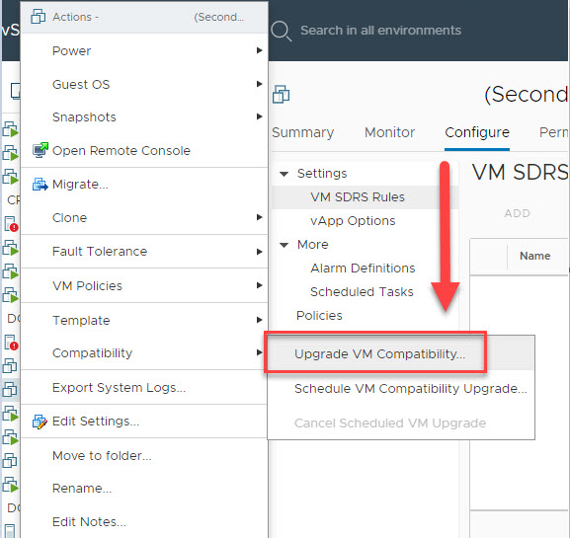Image resolution: width=570 pixels, height=538 pixels.
Task: Open Alarm Definitions
Action: point(363,269)
